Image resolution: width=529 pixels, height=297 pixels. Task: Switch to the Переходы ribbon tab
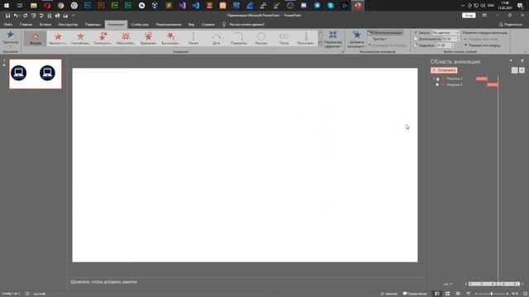pyautogui.click(x=93, y=24)
